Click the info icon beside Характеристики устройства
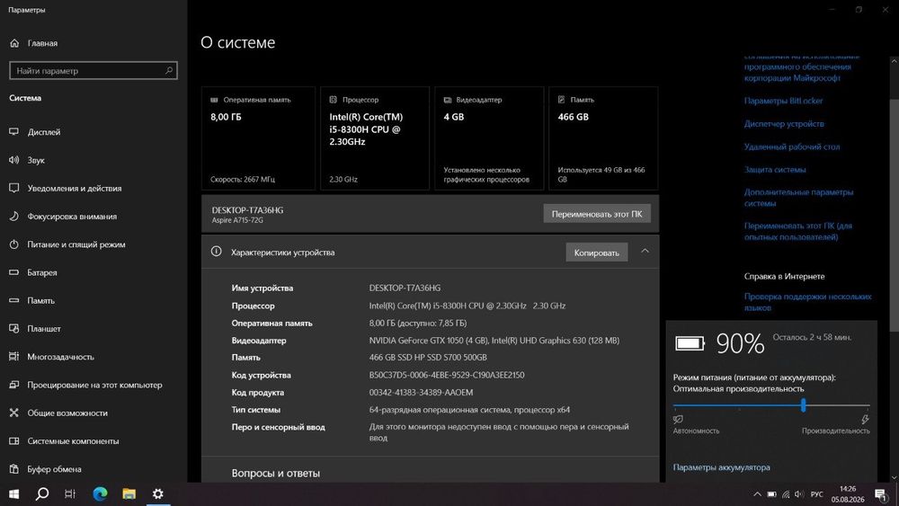 216,251
